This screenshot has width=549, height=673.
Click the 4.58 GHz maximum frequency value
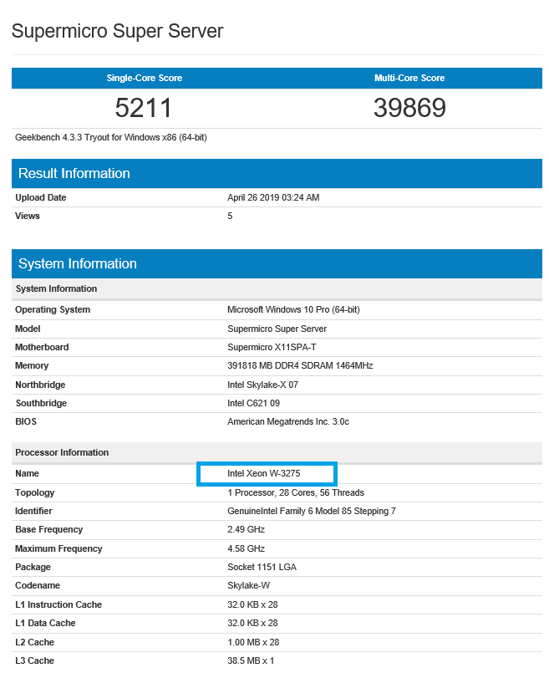(x=246, y=548)
